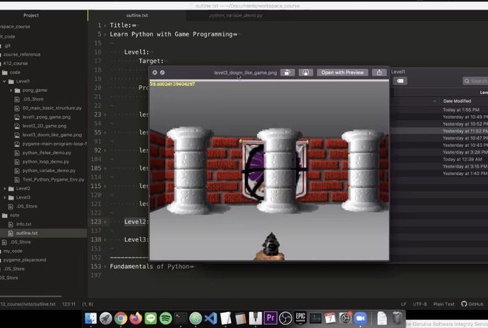This screenshot has width=488, height=328.
Task: Open Markup tool in Quick Look window
Action: coord(305,73)
